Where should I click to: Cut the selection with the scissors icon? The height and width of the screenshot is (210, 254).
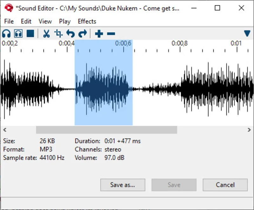[46, 34]
